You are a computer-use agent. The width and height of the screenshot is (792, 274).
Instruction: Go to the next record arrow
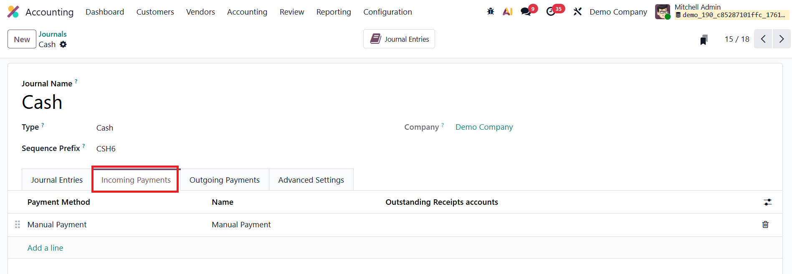point(781,39)
